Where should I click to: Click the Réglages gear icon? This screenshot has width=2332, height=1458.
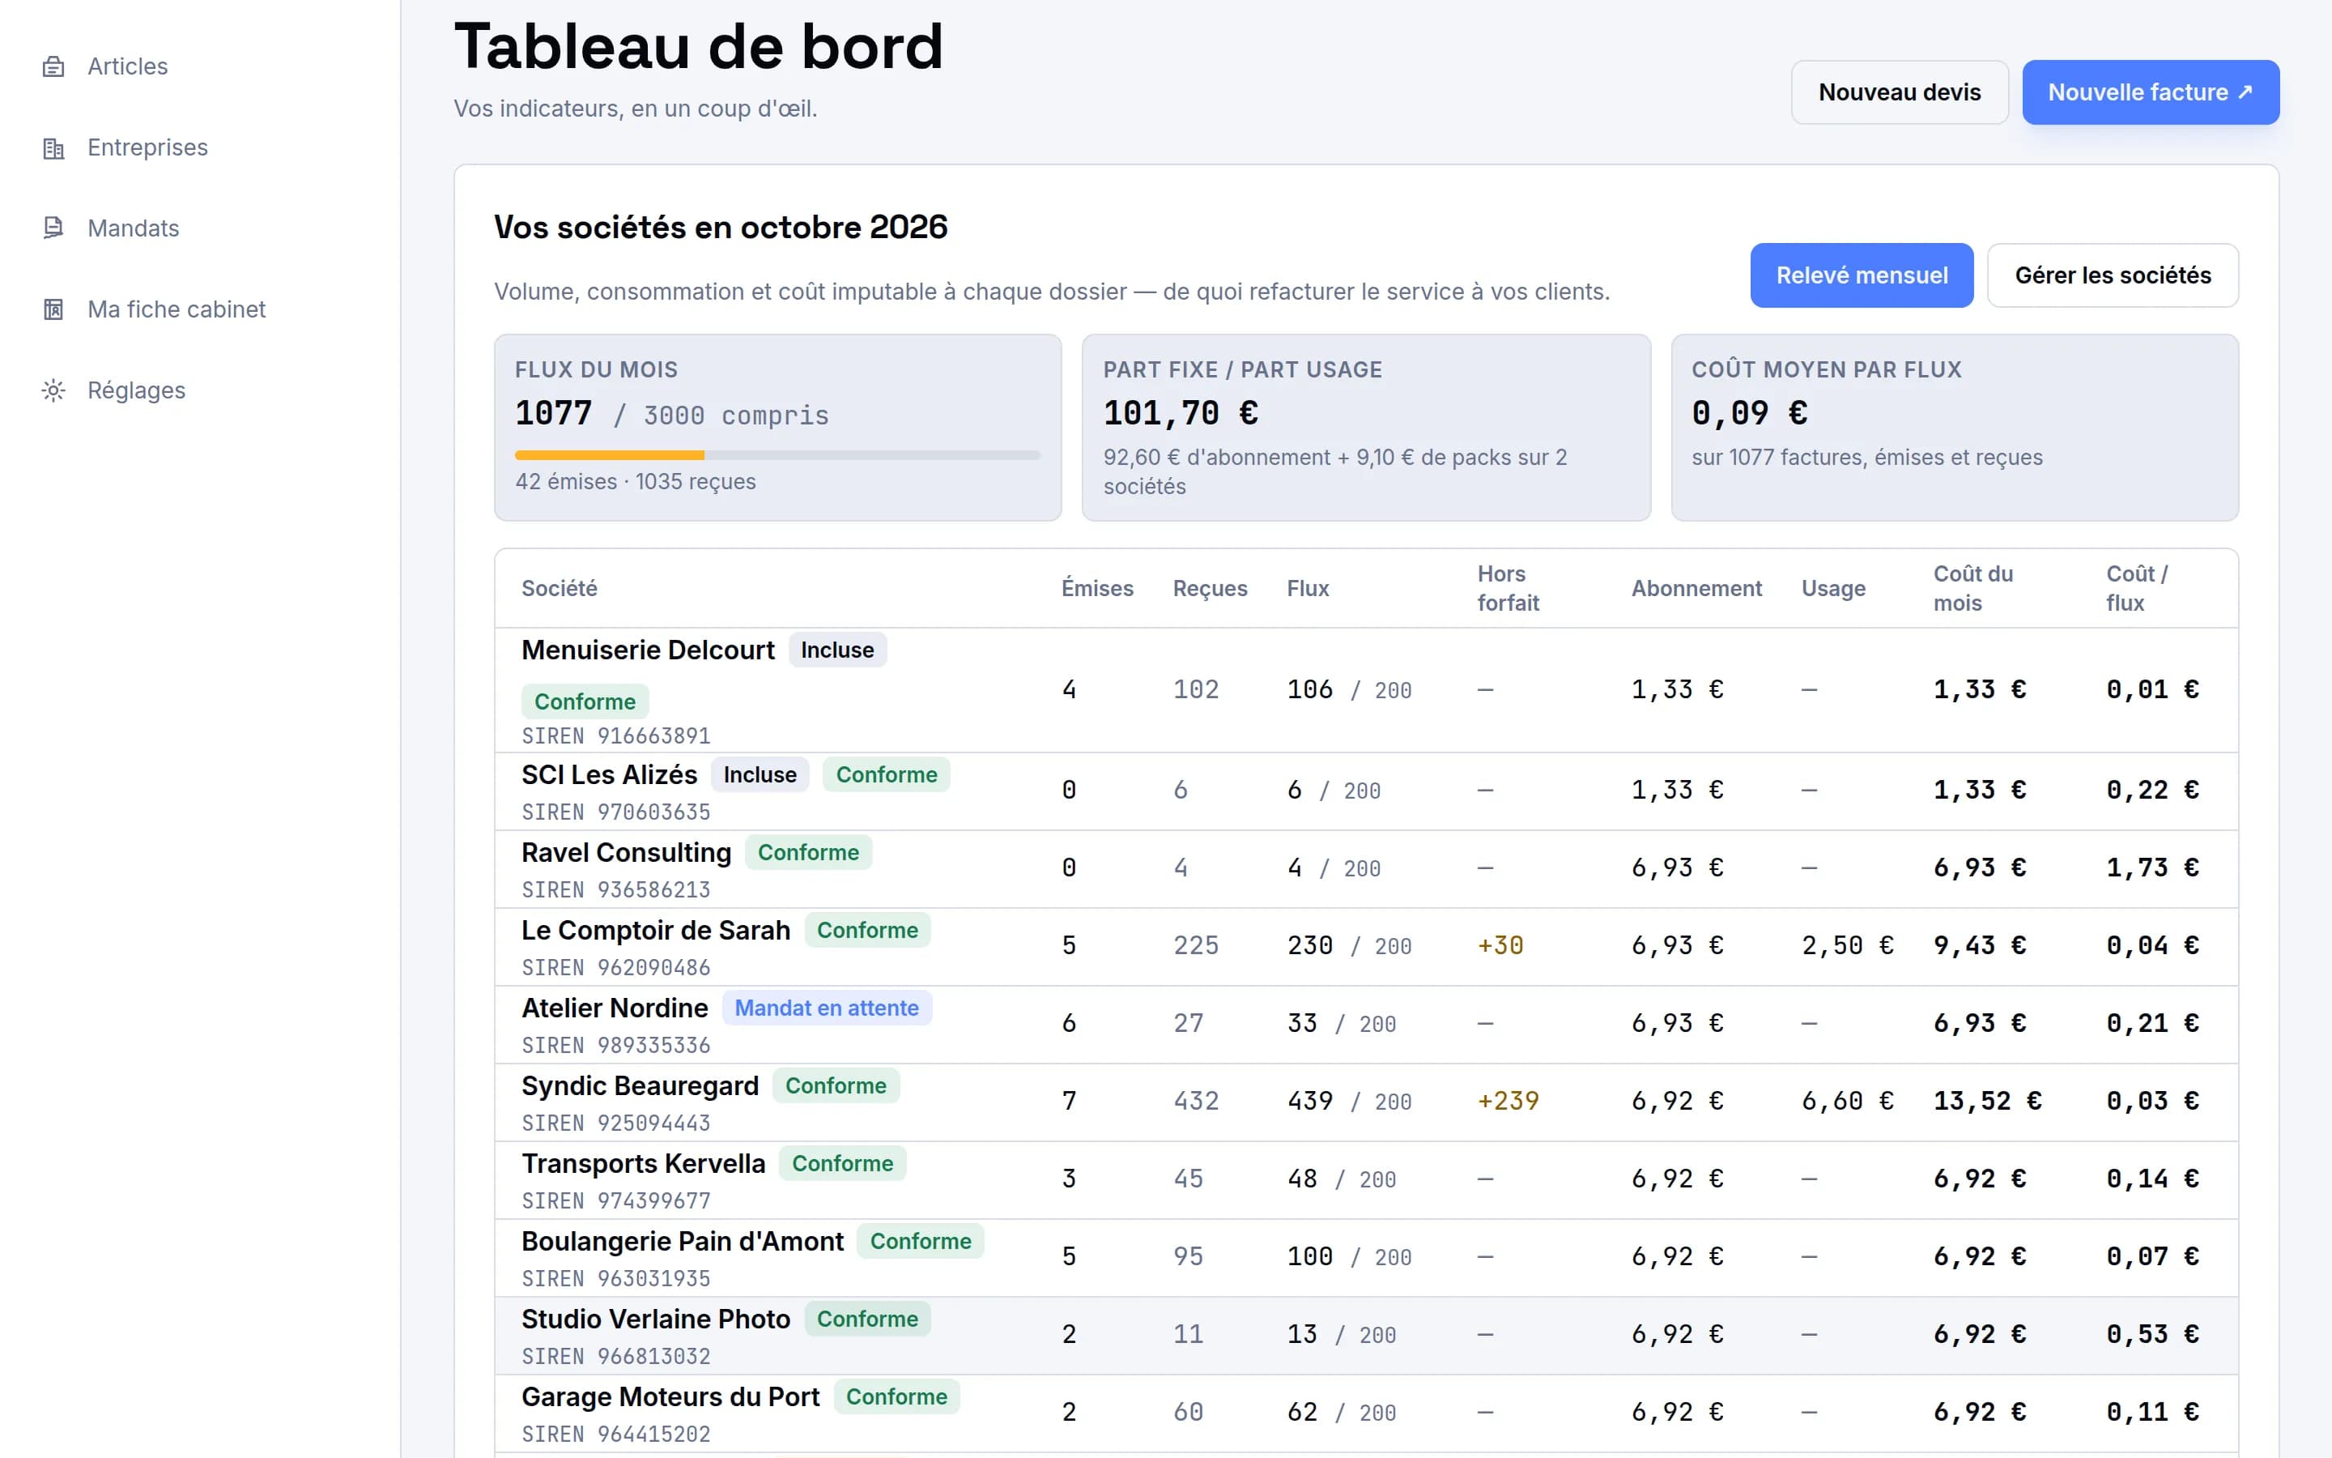click(54, 390)
